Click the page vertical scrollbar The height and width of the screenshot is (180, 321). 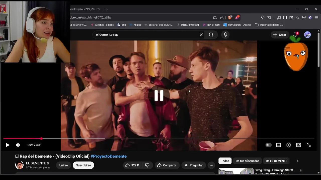coord(318,50)
